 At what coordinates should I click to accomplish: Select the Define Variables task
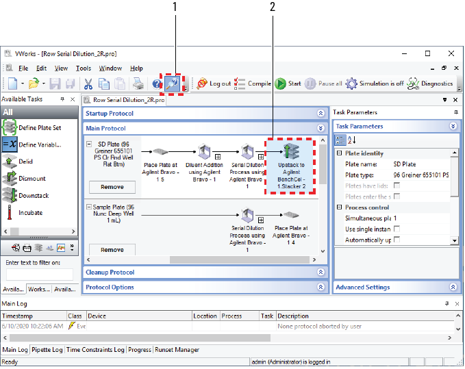32,144
